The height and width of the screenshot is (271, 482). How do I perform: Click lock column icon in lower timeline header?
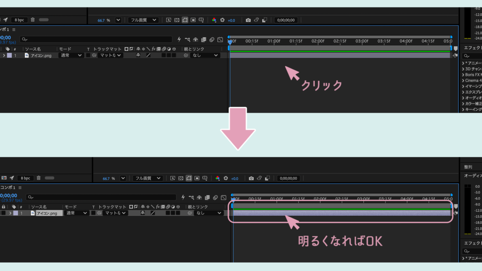pos(3,207)
